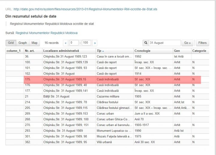Viewport: 216px width, 155px height.
Task: Click the search magnifier icon
Action: [146, 43]
